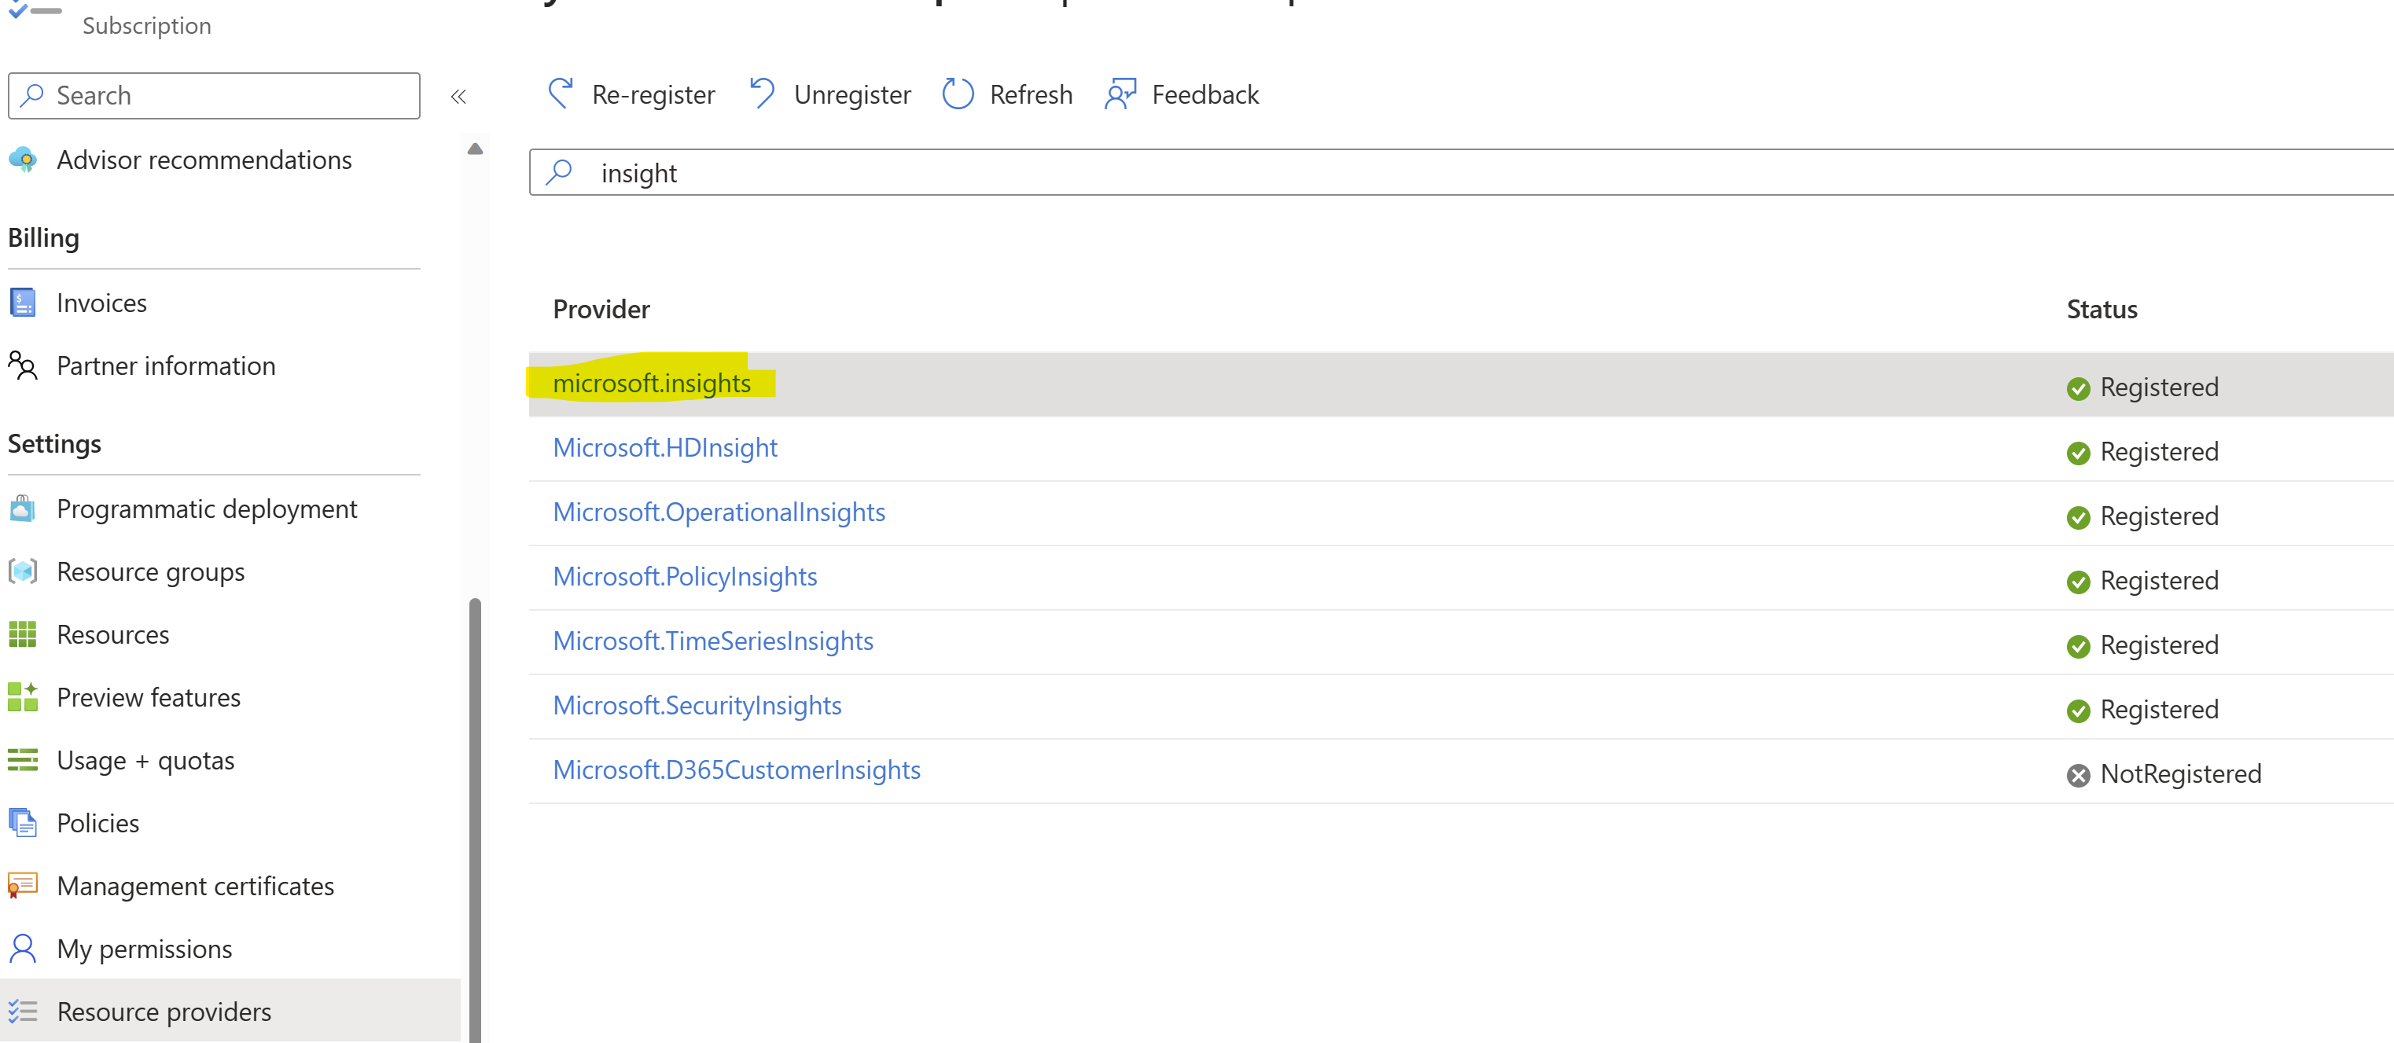Open Management certificates menu item
2394x1043 pixels.
pyautogui.click(x=195, y=886)
